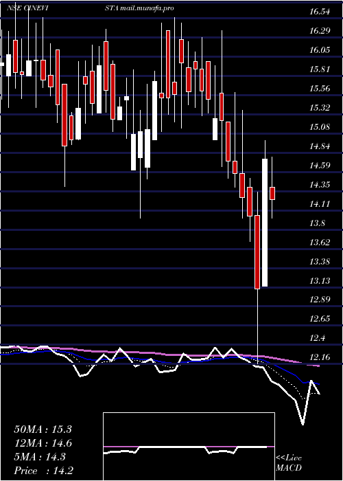
Task: Click the 13.13 price axis label
Action: [320, 280]
